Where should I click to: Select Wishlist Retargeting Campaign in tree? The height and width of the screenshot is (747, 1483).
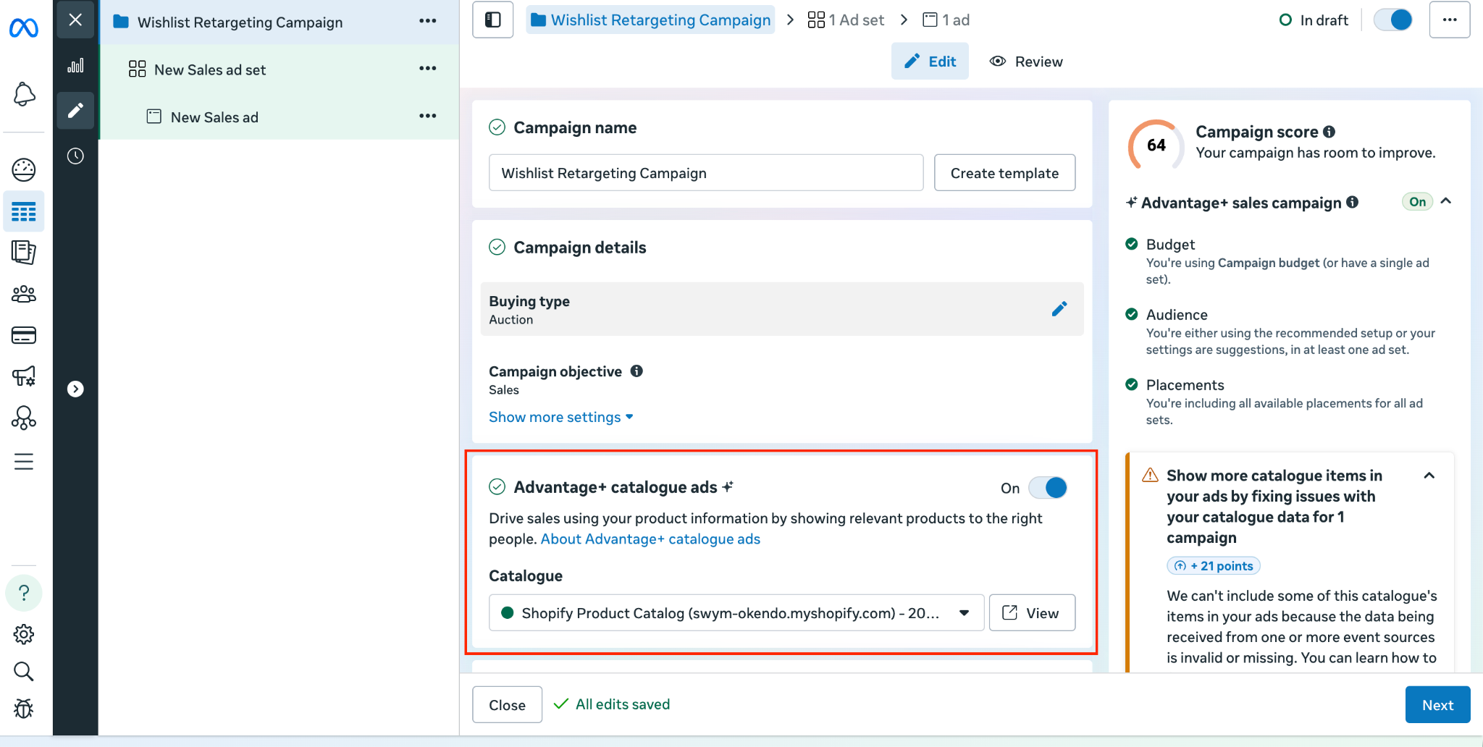click(240, 22)
